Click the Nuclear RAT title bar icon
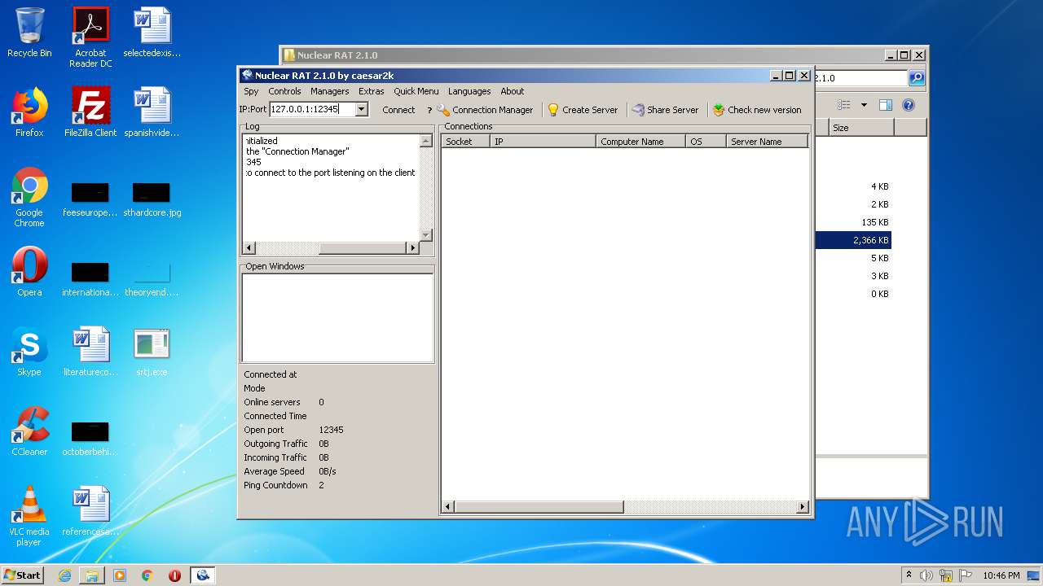1043x586 pixels. pos(247,76)
